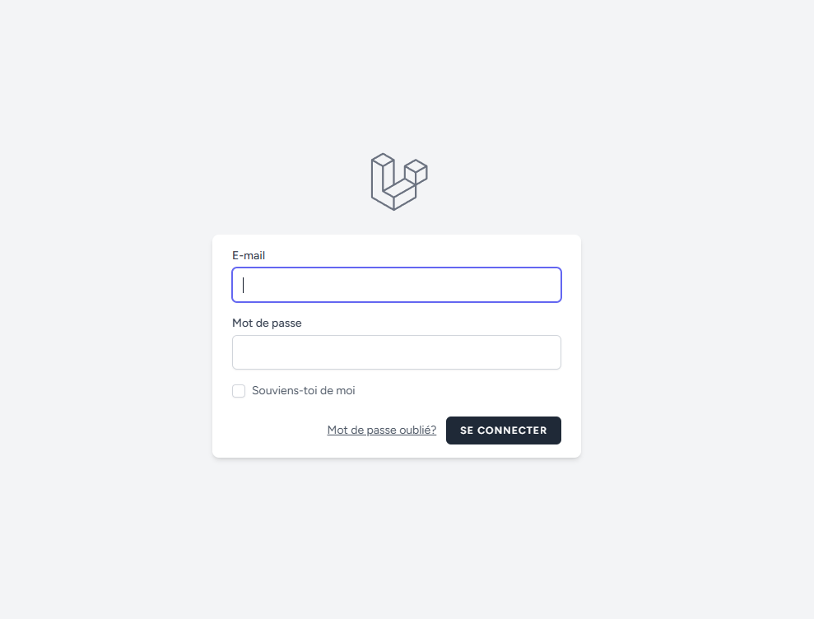
Task: Open the Mot de passe oublié? link
Action: (x=382, y=430)
